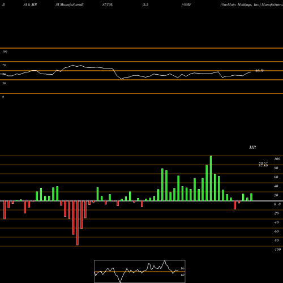
Task: Click the tallest green MR histogram bar
Action: click(x=211, y=178)
